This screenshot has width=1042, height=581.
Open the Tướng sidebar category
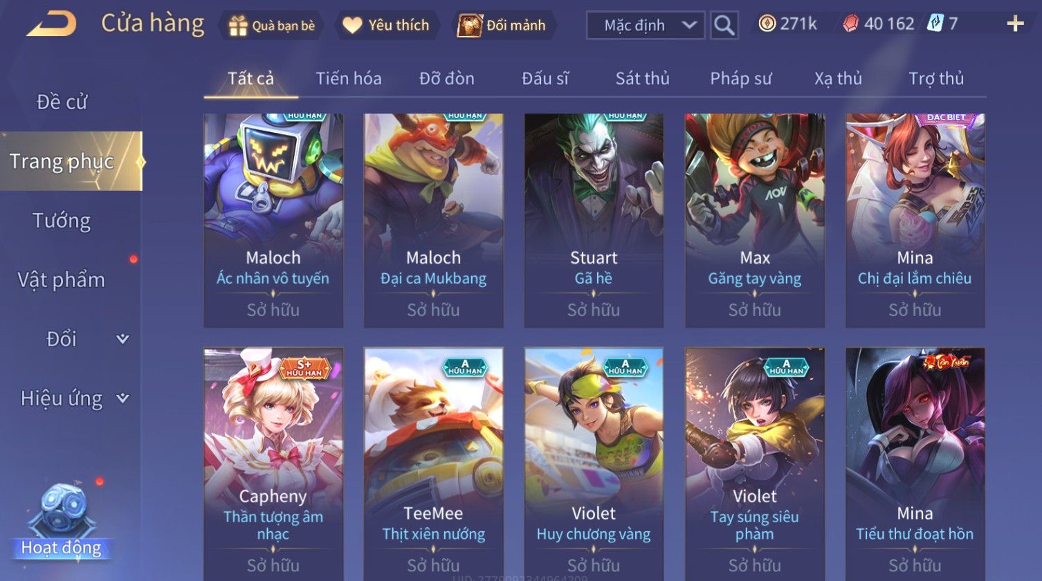coord(62,221)
